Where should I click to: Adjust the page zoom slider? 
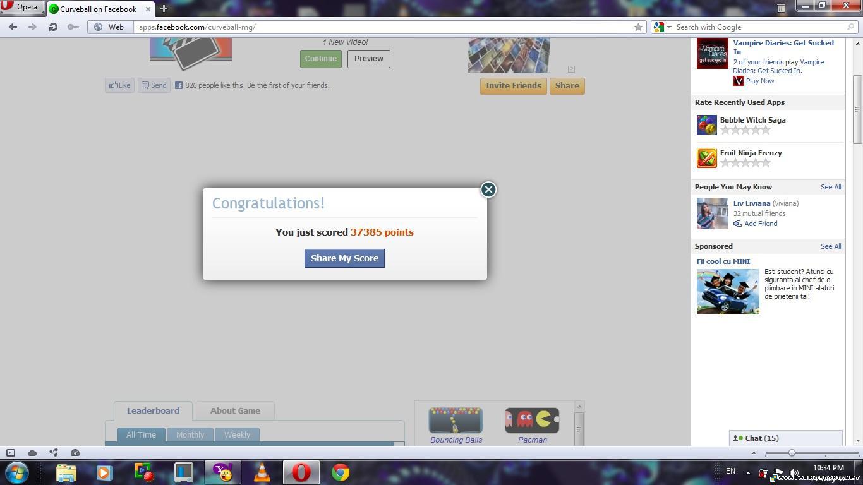pos(792,453)
